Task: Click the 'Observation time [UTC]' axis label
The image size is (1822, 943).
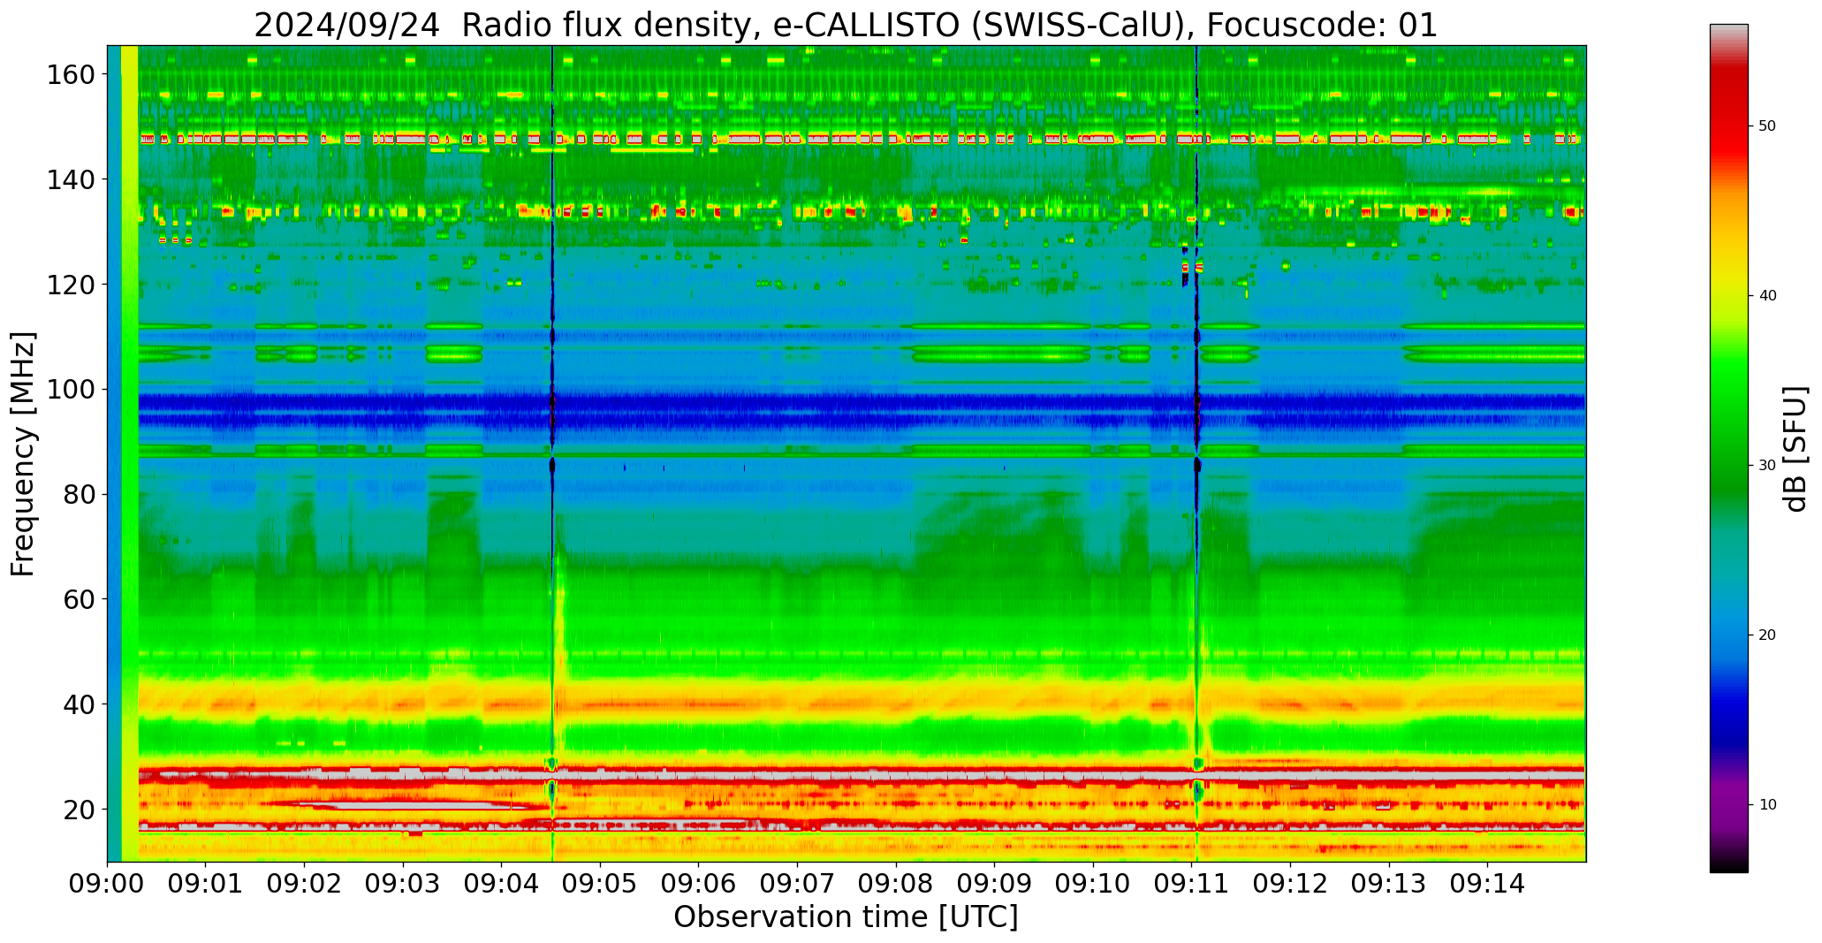Action: [846, 917]
